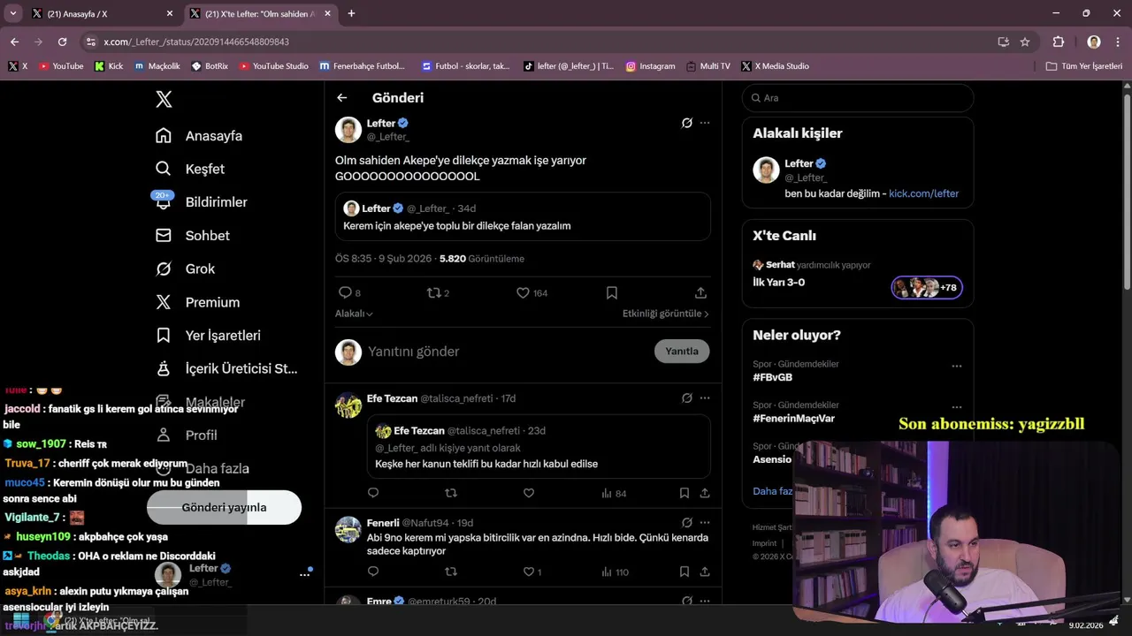The height and width of the screenshot is (636, 1132).
Task: Open Premium from sidebar
Action: [x=197, y=302]
